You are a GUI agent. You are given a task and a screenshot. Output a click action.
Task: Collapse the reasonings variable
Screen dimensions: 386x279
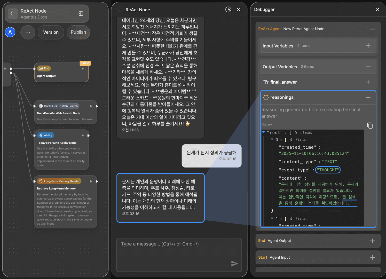(x=368, y=98)
